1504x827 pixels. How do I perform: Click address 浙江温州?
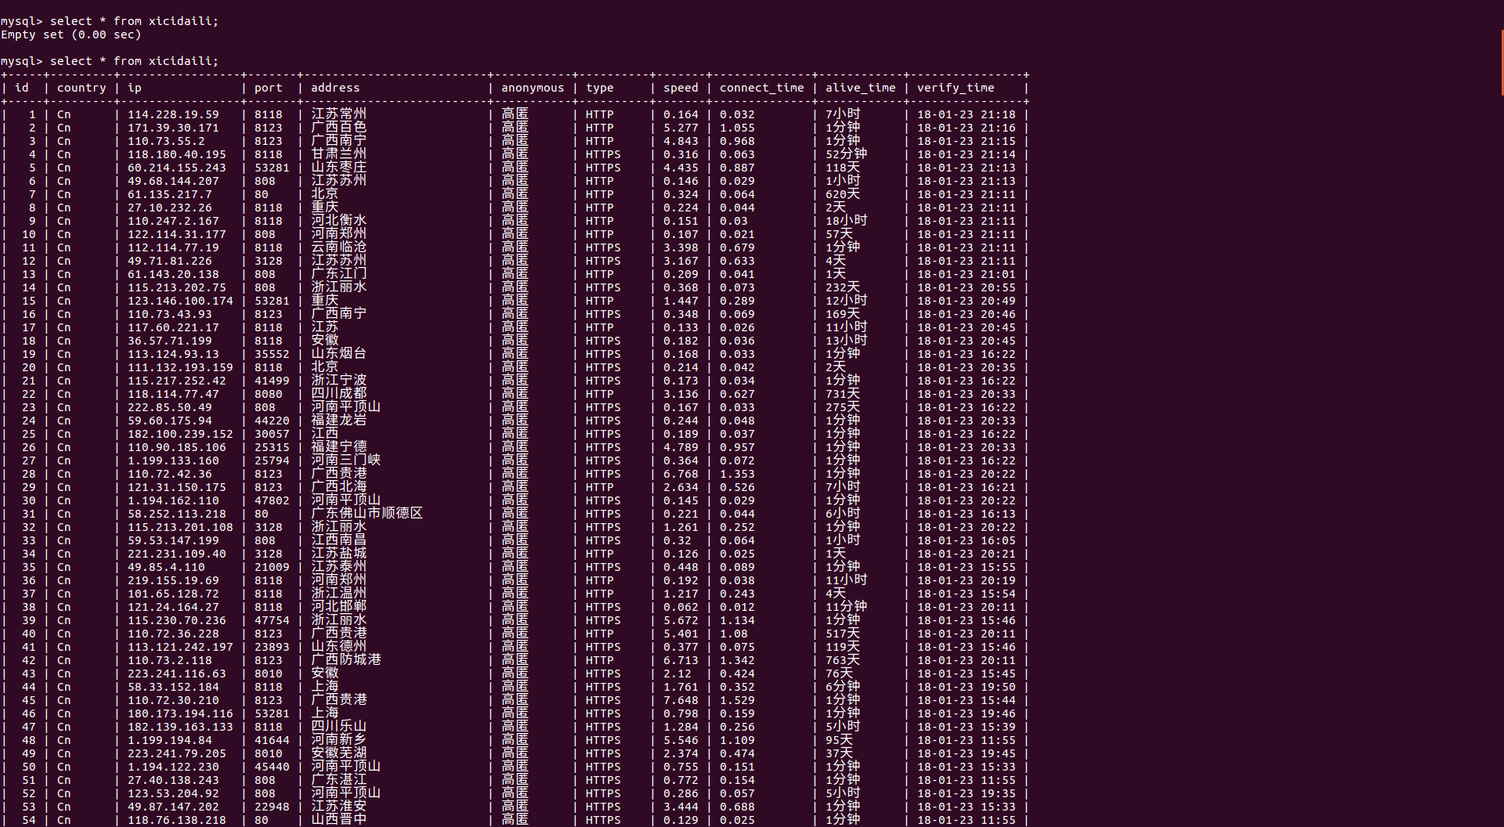[339, 594]
